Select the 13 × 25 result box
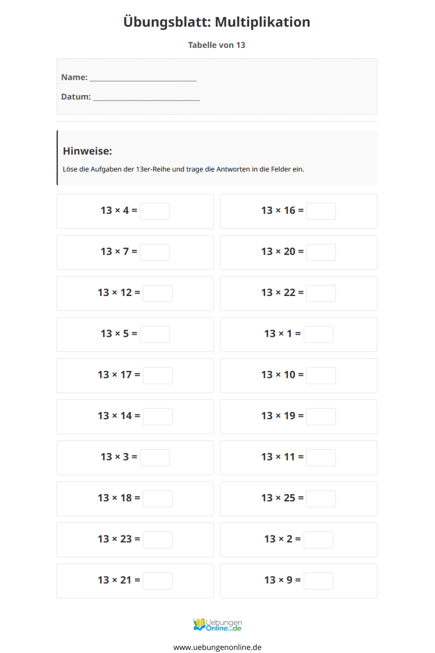This screenshot has height=653, width=435. click(x=321, y=498)
